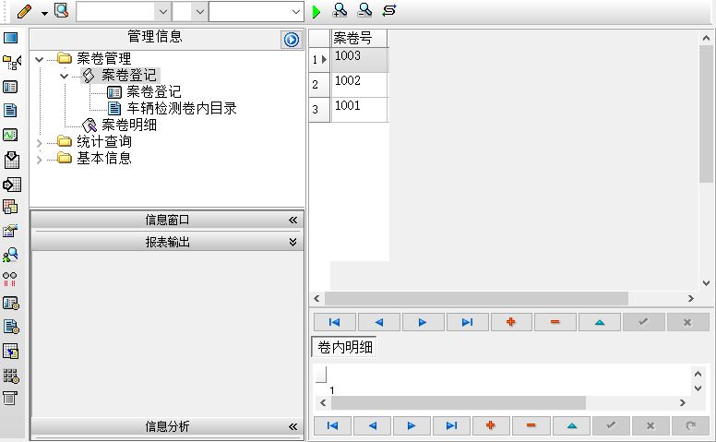
Task: Click the form layout sidebar icon
Action: (x=10, y=87)
